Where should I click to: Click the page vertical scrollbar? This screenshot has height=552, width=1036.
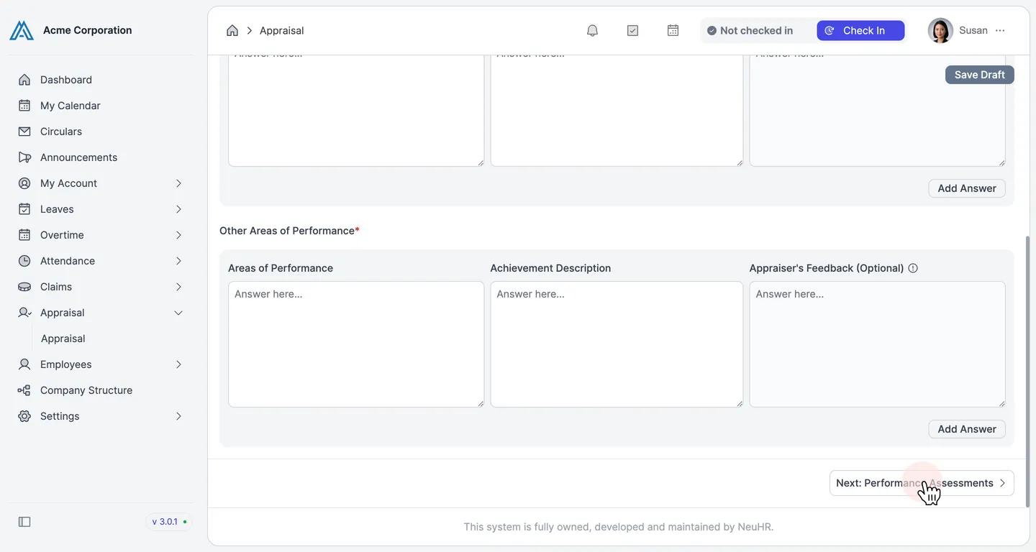(x=1027, y=372)
